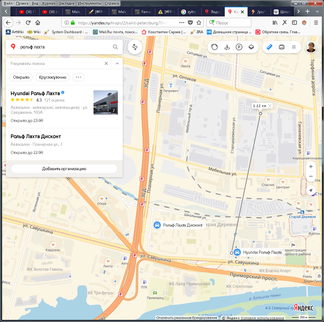Focus the Yandex Maps search field
Screen dimensions: 324x322
point(64,47)
